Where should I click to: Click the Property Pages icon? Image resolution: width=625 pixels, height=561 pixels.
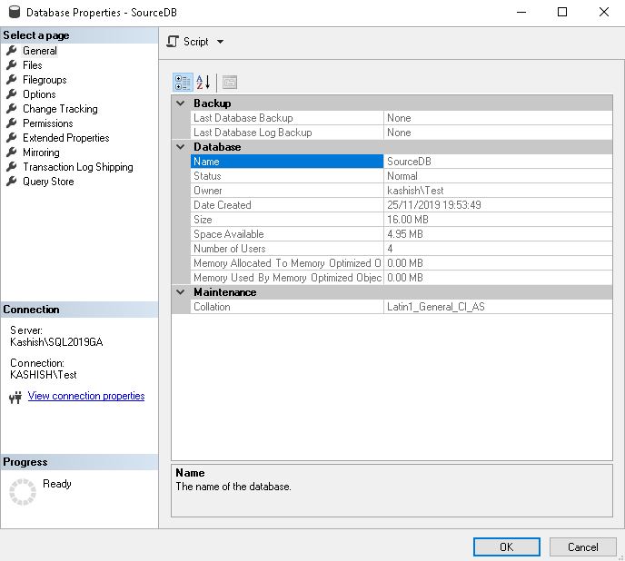(x=230, y=83)
